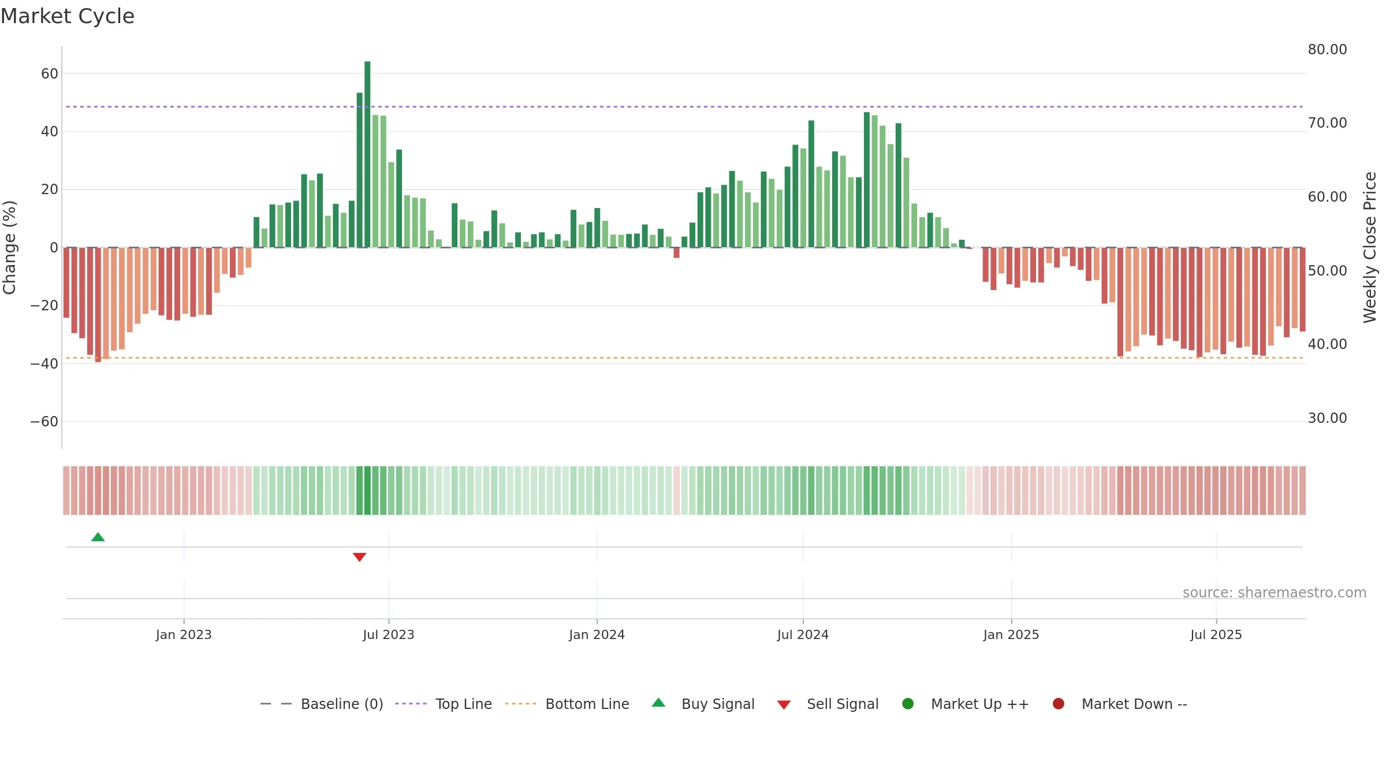1386x780 pixels.
Task: Click the orange dotted Bottom Line swatch
Action: [x=520, y=704]
